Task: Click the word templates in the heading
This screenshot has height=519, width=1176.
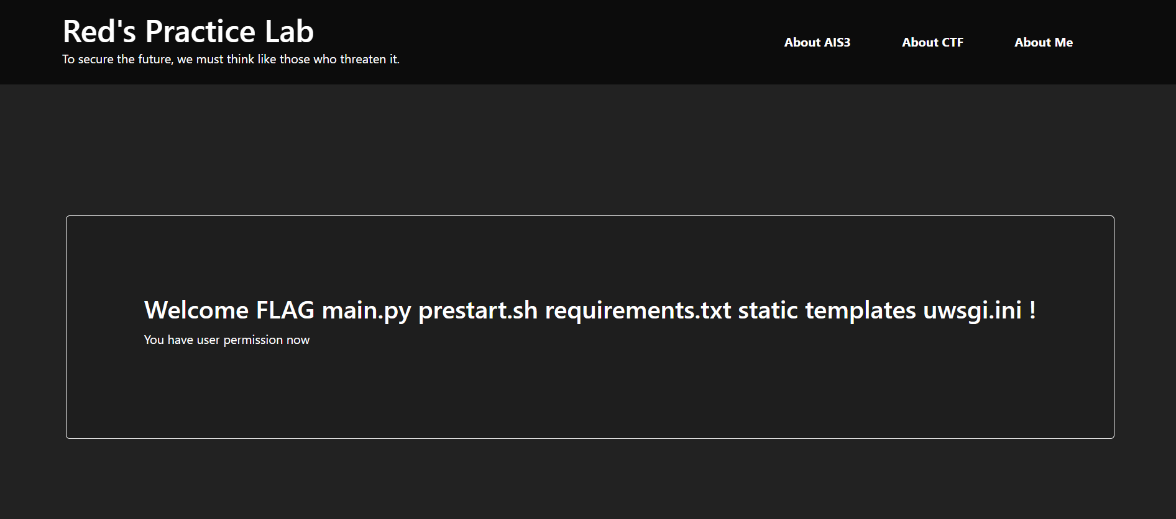Action: 860,310
